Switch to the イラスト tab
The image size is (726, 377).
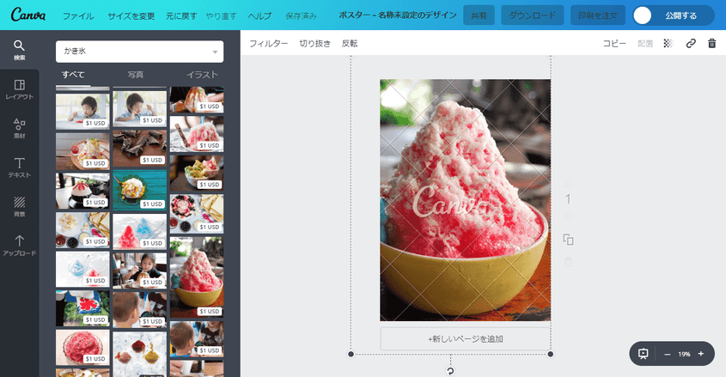(202, 75)
